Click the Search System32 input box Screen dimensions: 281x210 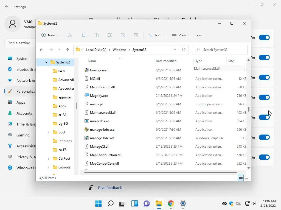220,50
